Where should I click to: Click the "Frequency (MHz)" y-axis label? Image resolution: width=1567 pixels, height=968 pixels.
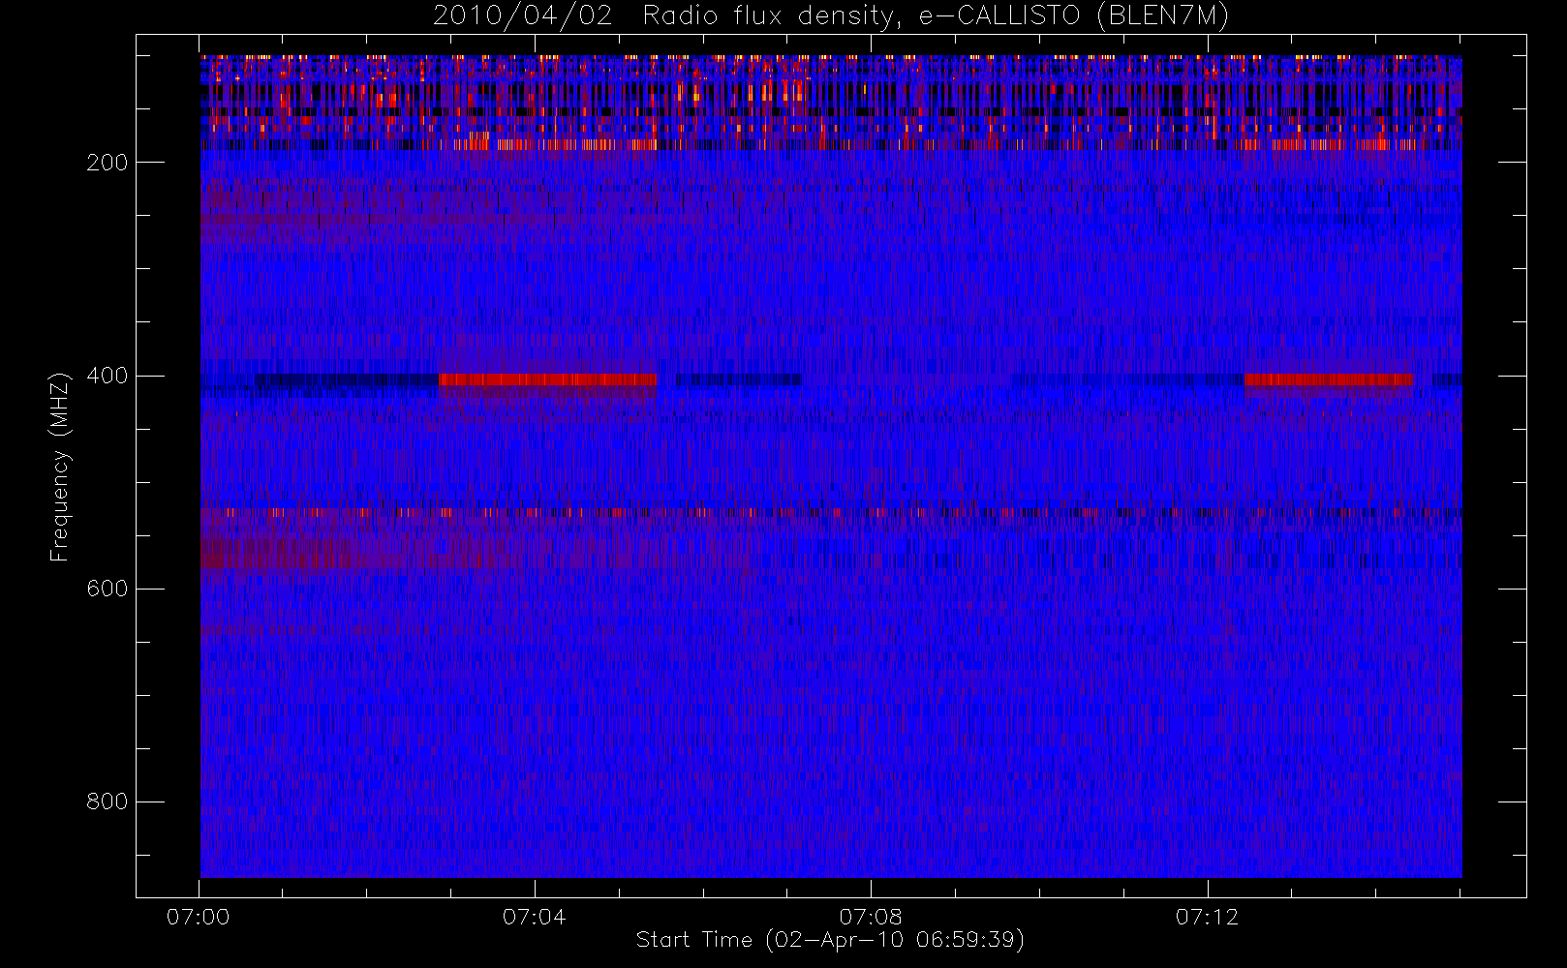60,467
